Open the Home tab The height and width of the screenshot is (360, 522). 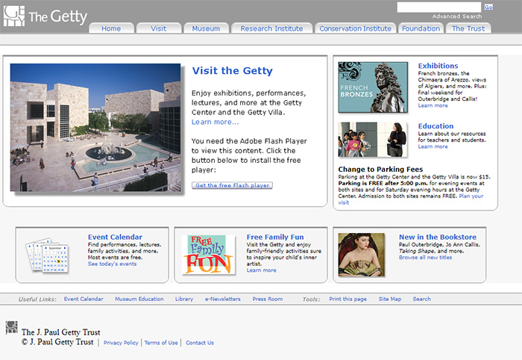[x=111, y=28]
